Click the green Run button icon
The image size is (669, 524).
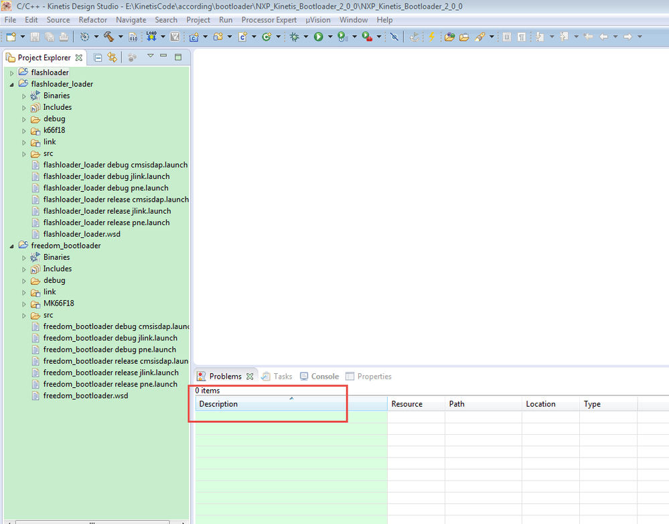click(x=318, y=37)
